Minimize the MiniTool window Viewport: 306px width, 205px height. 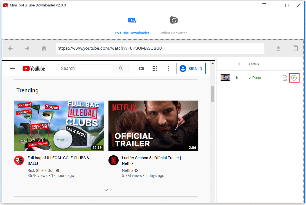pyautogui.click(x=276, y=5)
